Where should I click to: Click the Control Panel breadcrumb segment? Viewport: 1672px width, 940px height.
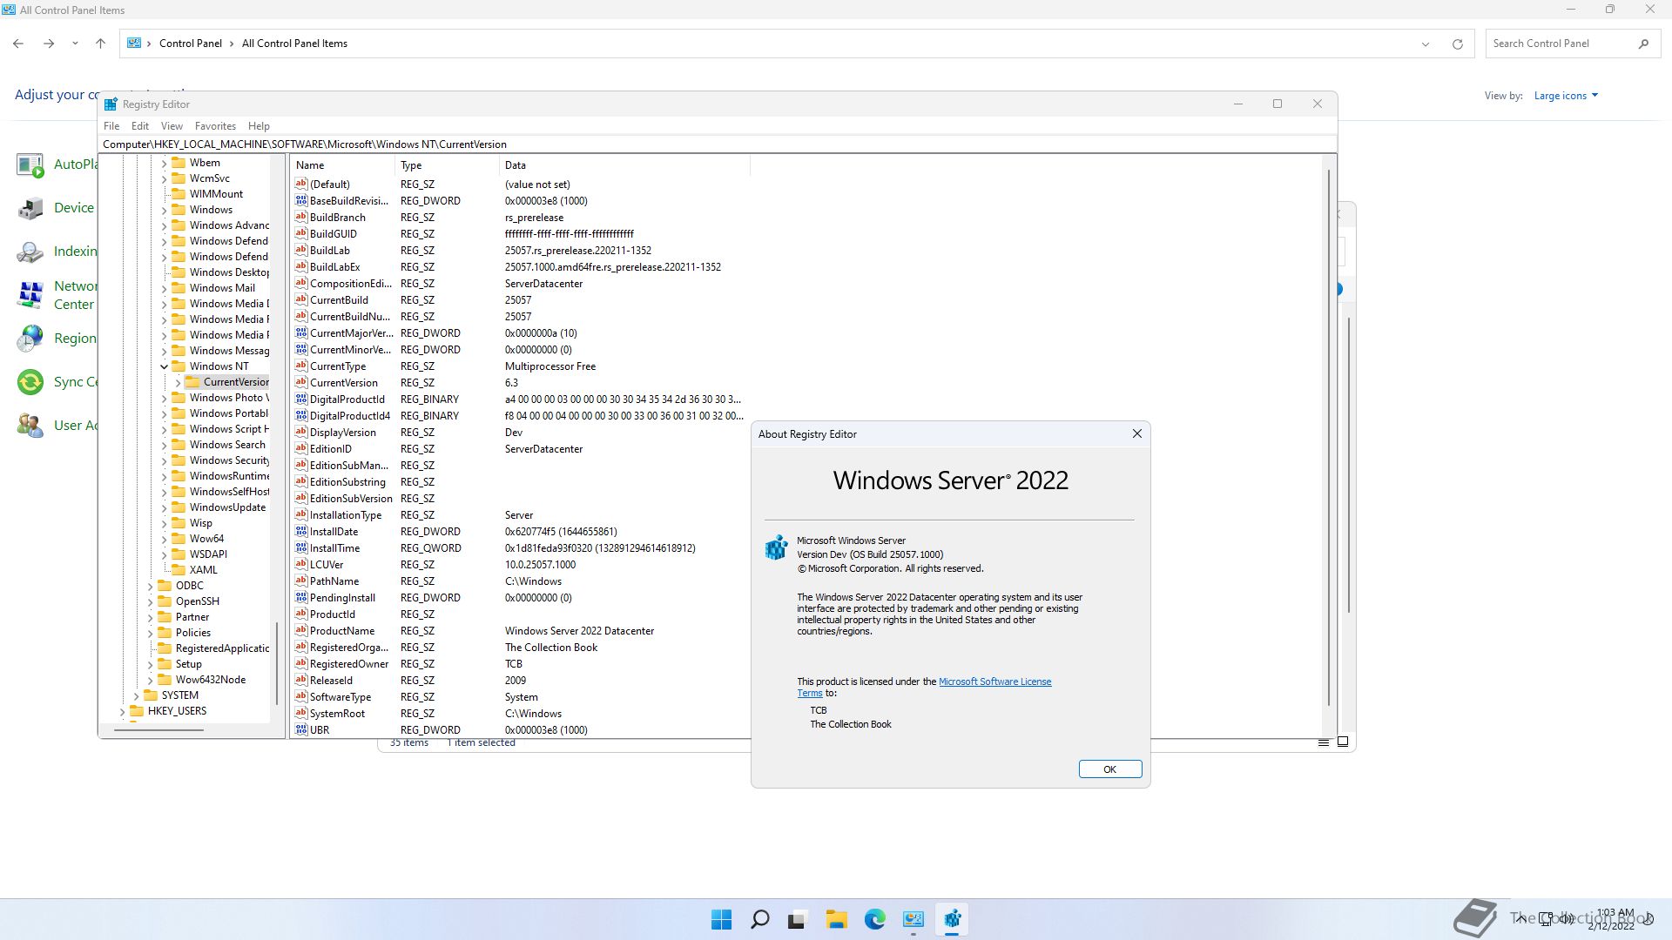click(x=190, y=44)
